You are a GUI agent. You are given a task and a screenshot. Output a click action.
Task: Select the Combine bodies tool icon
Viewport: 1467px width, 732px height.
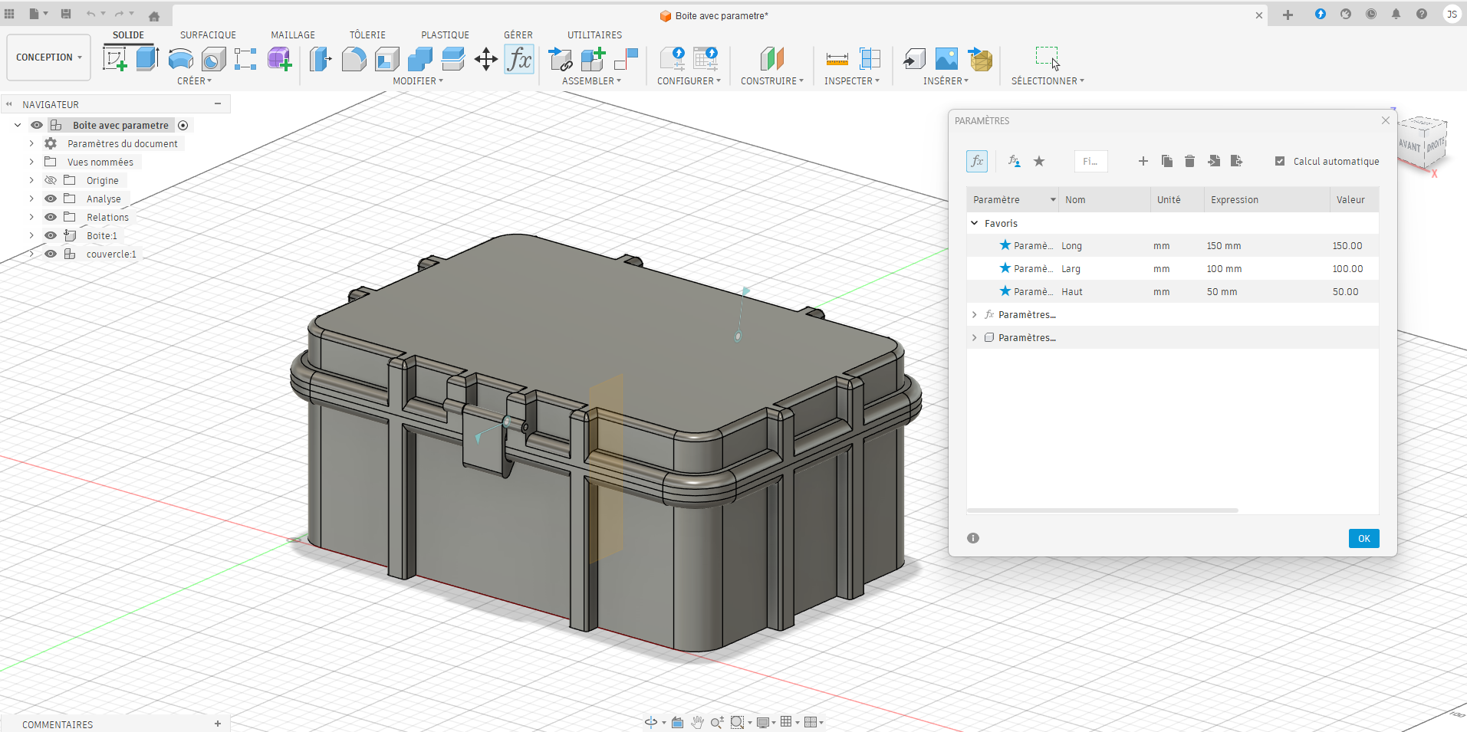(419, 59)
